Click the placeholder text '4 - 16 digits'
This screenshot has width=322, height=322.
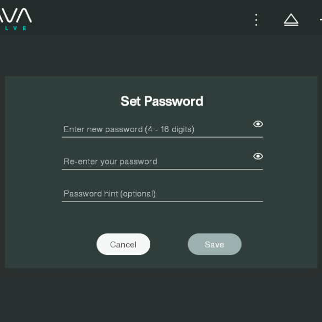pos(170,129)
